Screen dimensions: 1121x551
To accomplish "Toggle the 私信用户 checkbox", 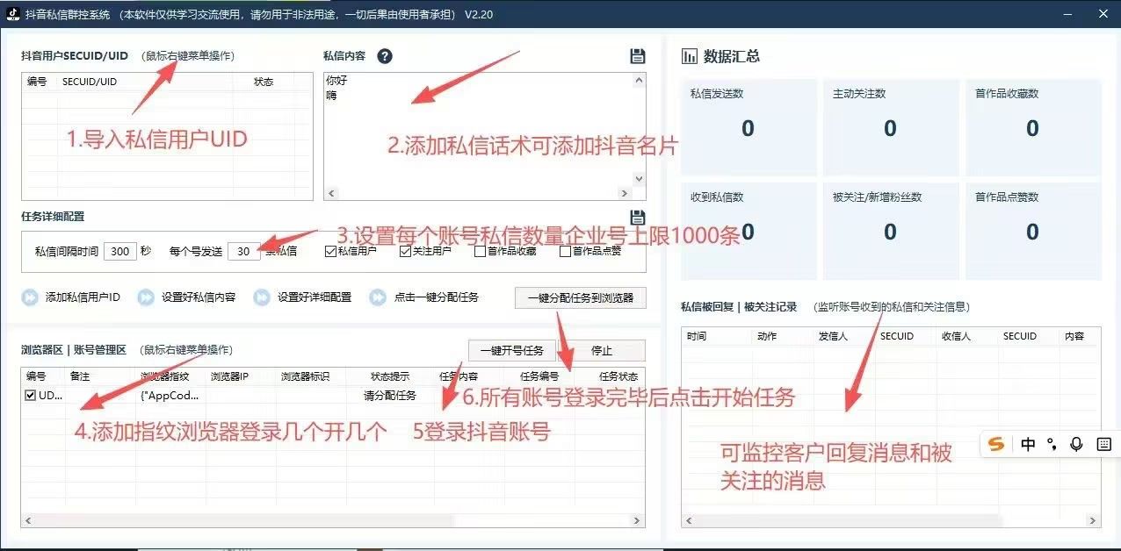I will (330, 252).
